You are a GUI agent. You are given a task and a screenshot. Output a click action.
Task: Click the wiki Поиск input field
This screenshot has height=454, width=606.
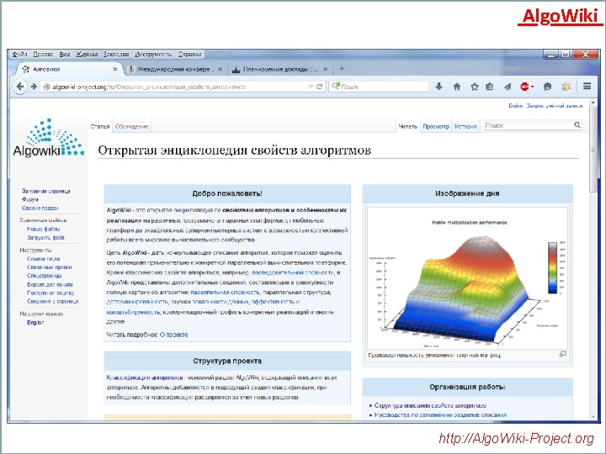pos(528,125)
